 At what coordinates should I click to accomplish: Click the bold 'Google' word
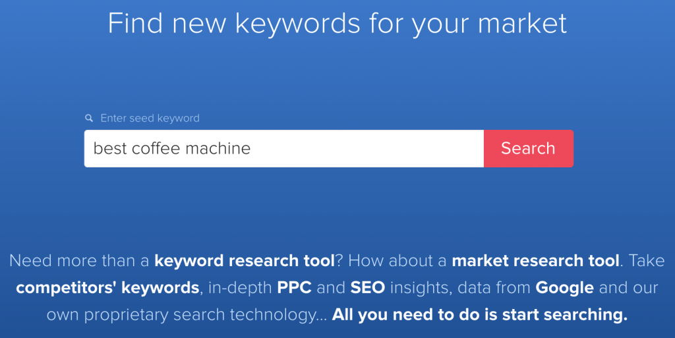[565, 288]
